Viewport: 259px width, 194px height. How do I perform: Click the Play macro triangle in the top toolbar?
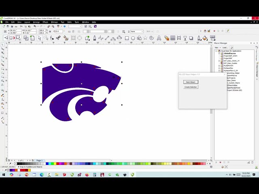pyautogui.click(x=201, y=31)
